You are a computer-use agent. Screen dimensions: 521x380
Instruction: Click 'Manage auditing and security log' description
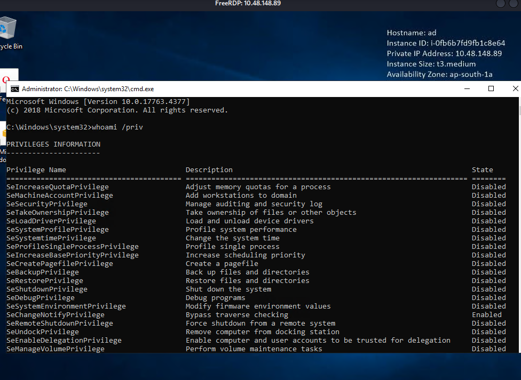click(x=254, y=204)
